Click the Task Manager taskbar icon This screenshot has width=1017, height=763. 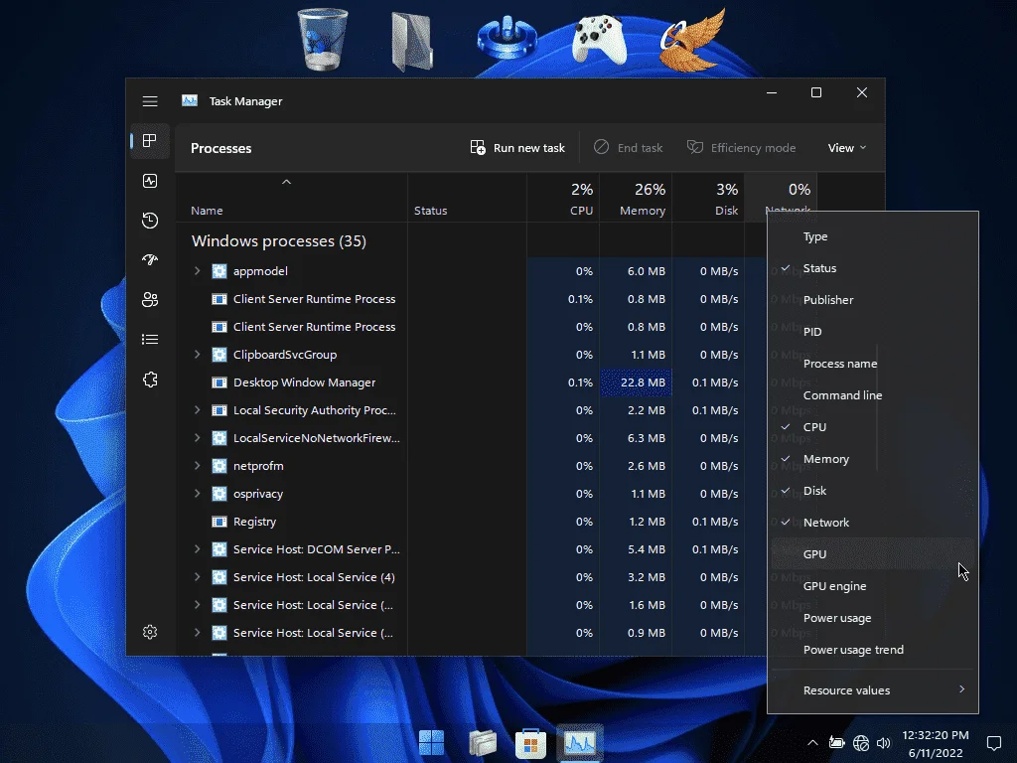580,743
